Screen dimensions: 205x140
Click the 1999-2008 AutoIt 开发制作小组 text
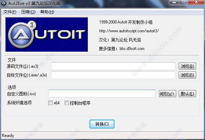pos(126,22)
